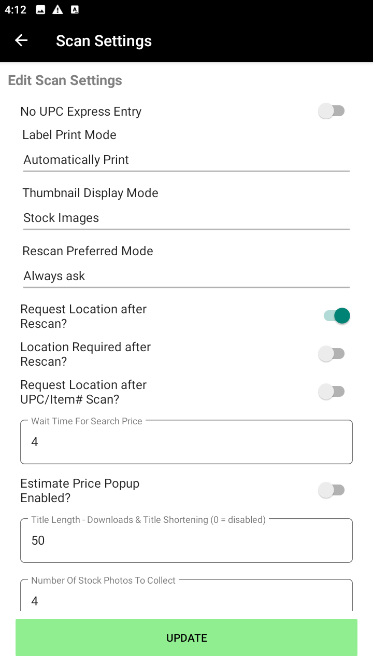The height and width of the screenshot is (664, 373).
Task: Tap the Scan Settings title
Action: 104,41
